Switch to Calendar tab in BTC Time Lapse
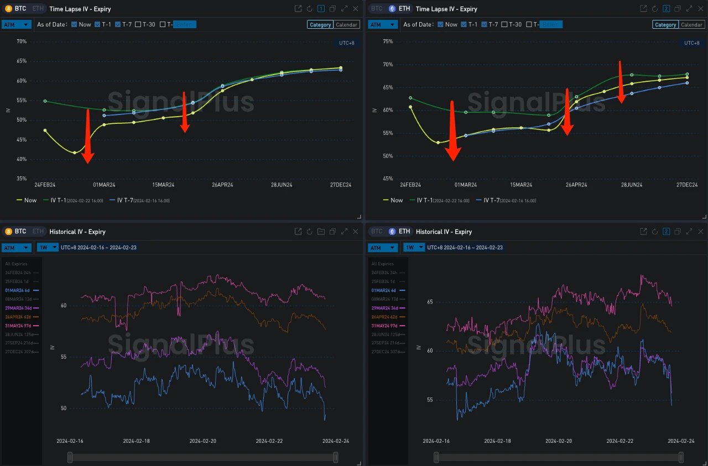 [347, 24]
